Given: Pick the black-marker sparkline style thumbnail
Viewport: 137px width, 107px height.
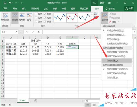Looking at the screenshot, I should click(84, 17).
